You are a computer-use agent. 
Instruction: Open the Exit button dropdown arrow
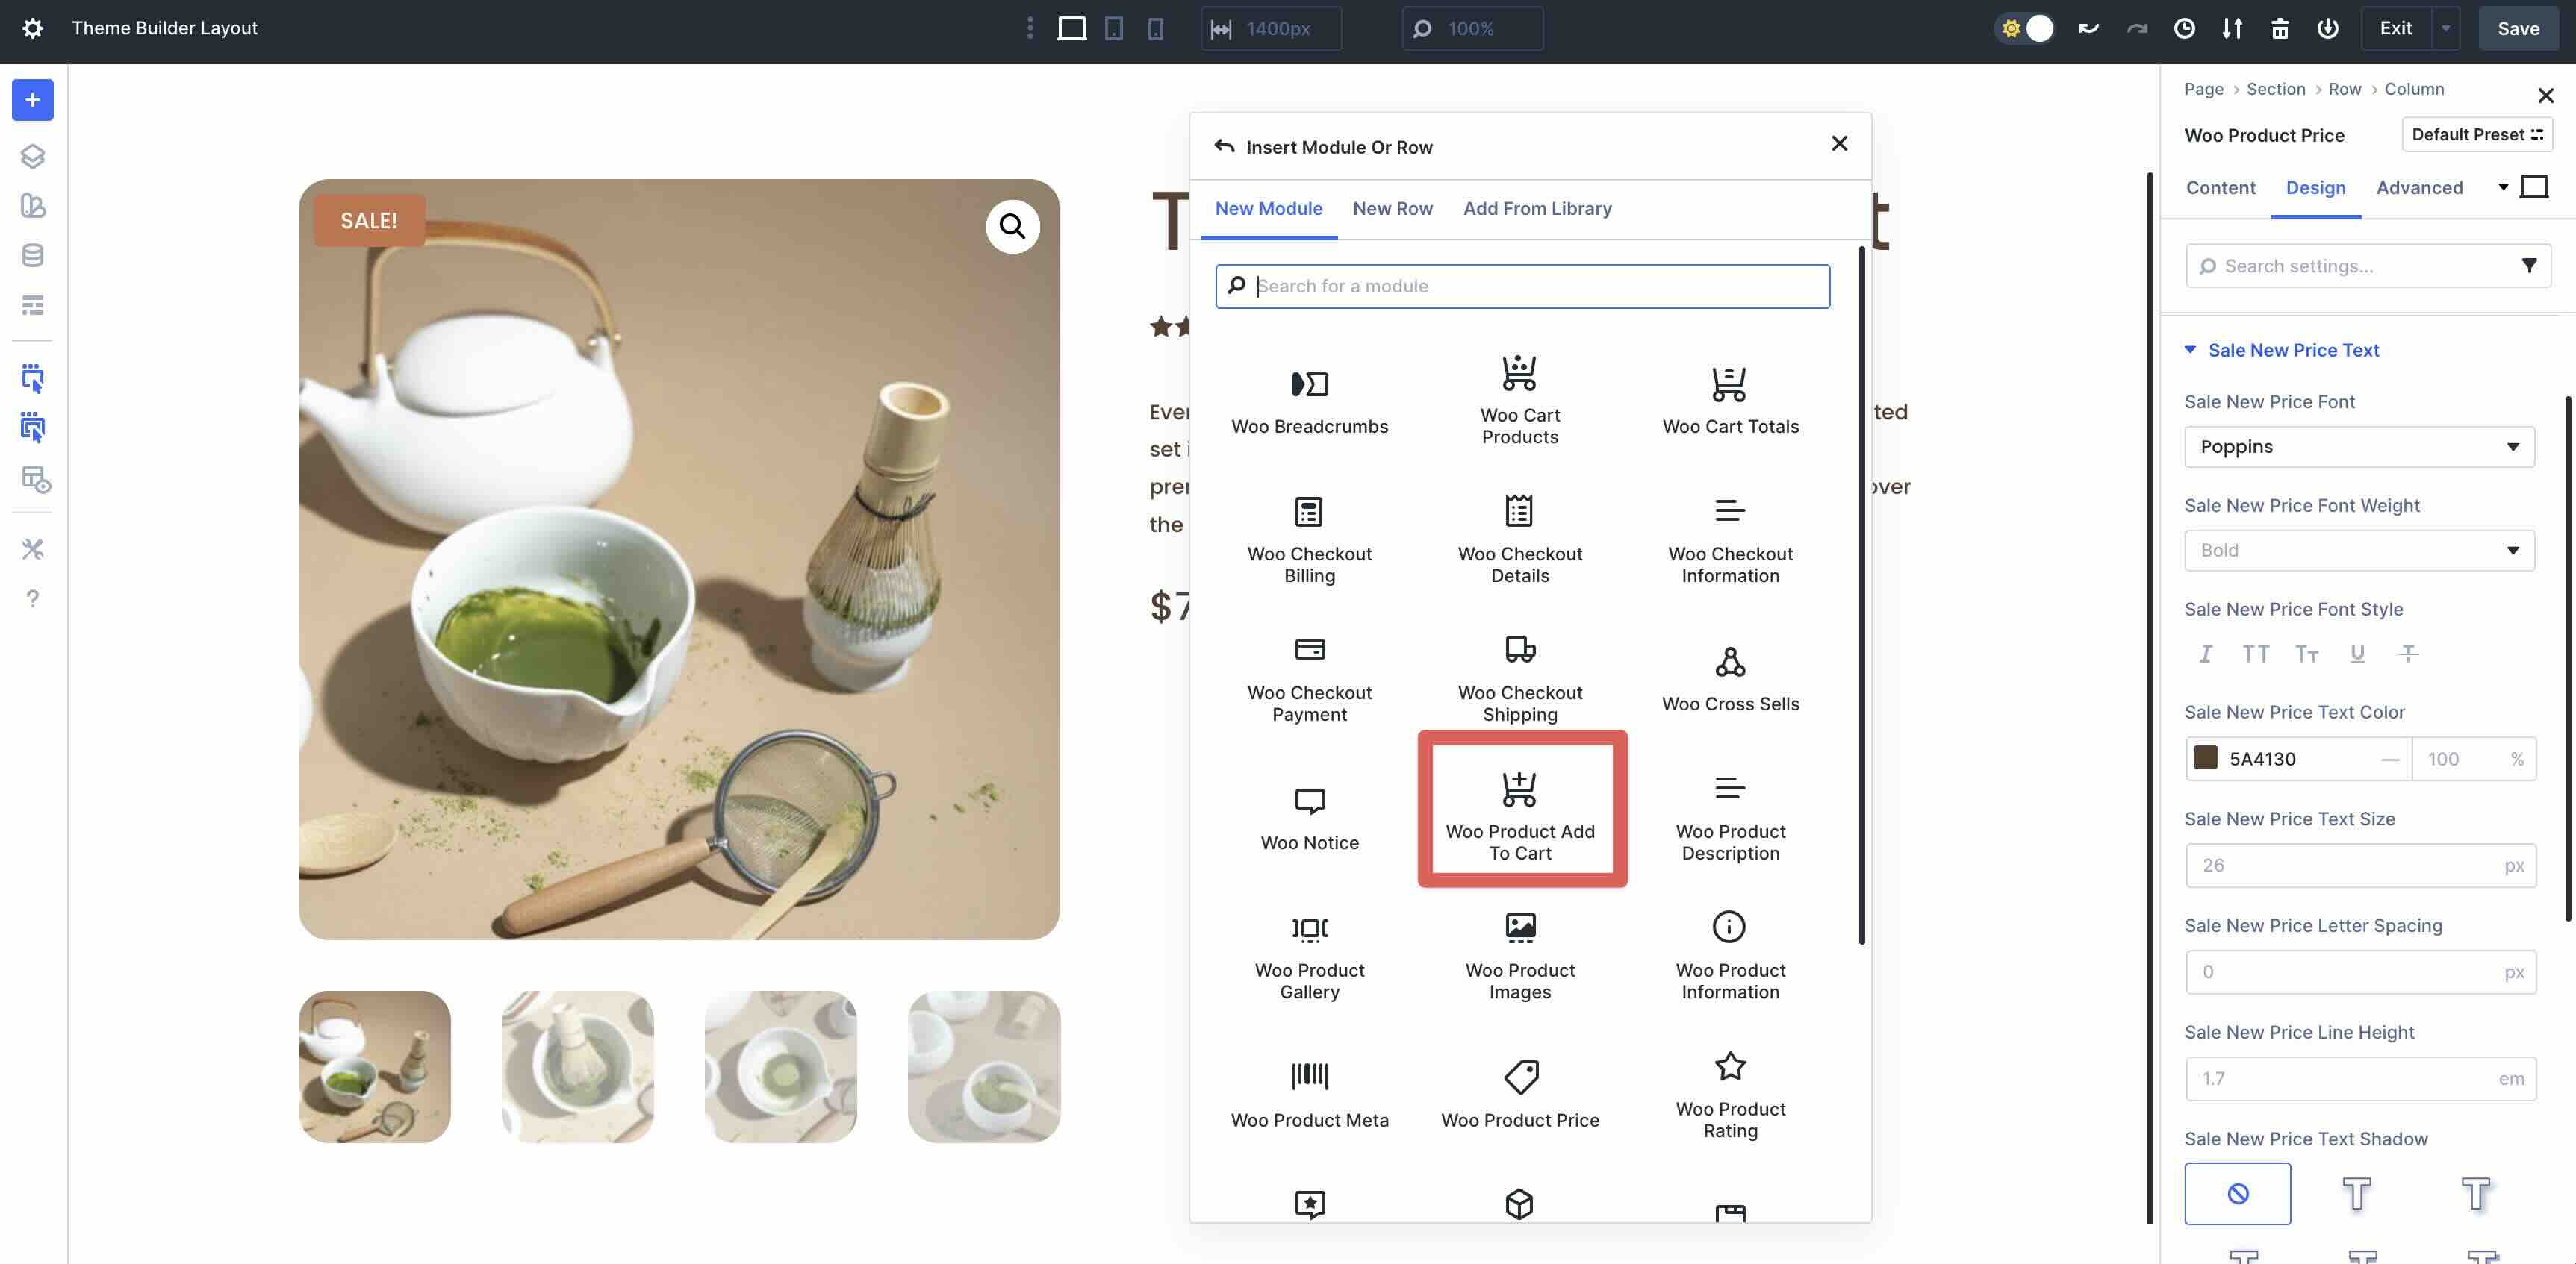(x=2446, y=28)
